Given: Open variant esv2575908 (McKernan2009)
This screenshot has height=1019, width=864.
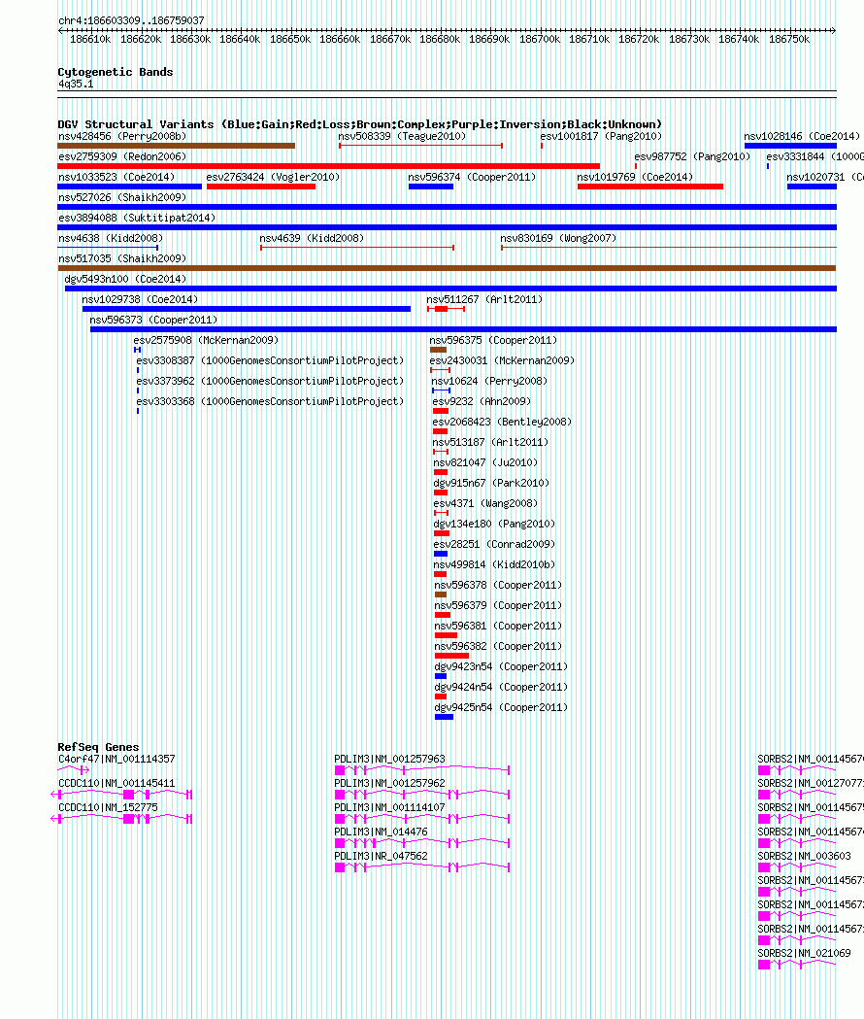Looking at the screenshot, I should 206,341.
